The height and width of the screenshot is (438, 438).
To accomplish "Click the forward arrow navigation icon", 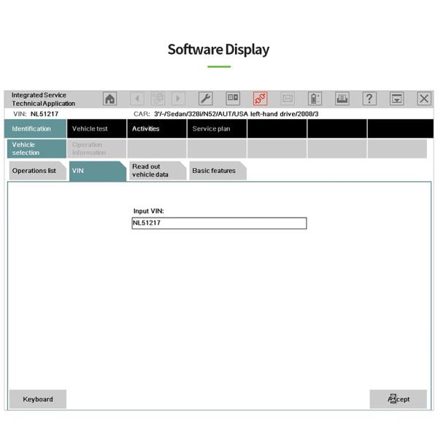I will (178, 99).
